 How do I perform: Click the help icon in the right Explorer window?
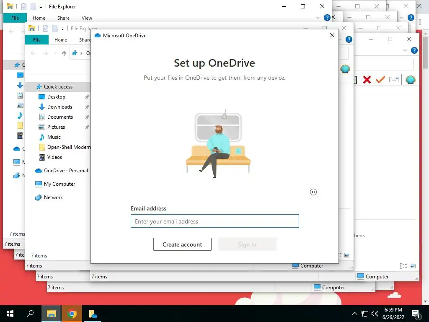click(x=414, y=50)
